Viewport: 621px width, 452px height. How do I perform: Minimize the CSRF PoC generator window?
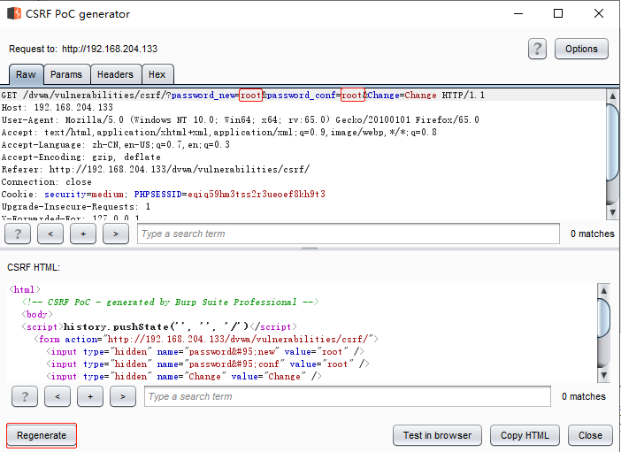518,13
